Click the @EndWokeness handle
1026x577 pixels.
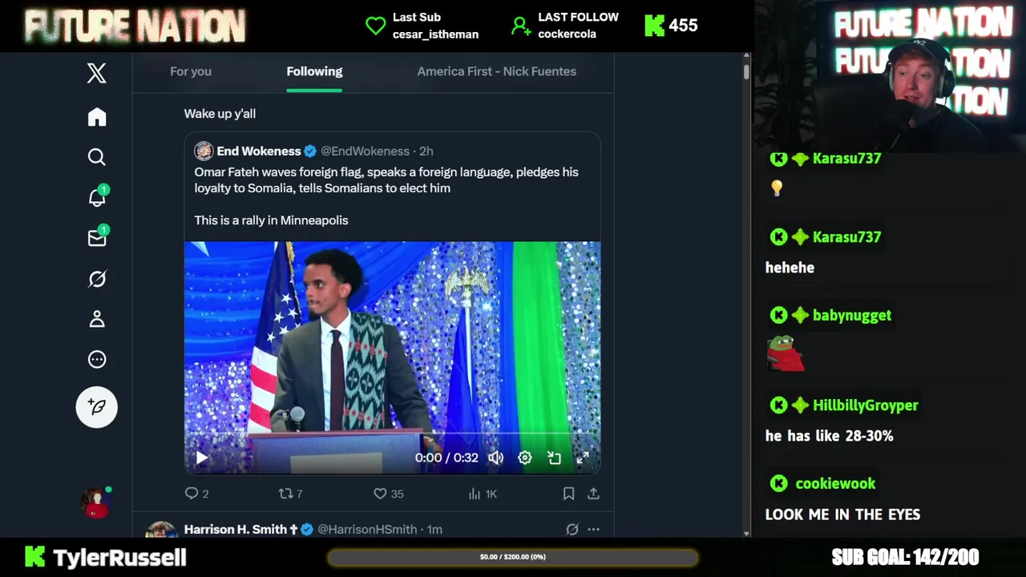coord(365,151)
